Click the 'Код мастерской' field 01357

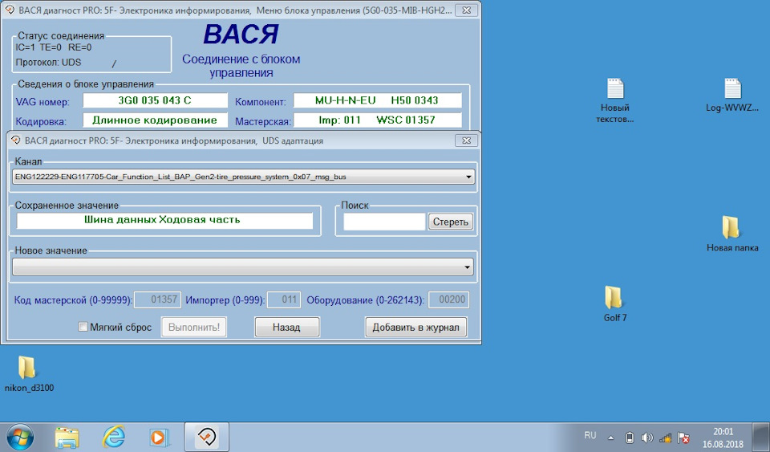(x=158, y=299)
